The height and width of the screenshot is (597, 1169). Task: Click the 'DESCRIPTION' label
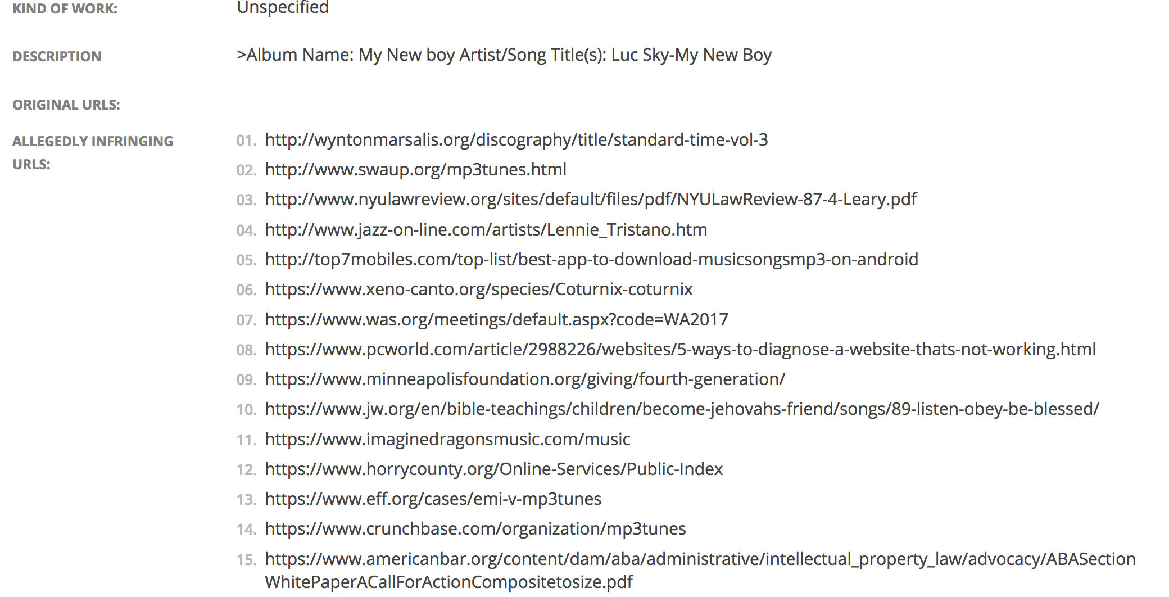pos(57,56)
